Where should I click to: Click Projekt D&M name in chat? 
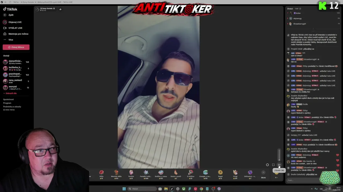(297, 49)
